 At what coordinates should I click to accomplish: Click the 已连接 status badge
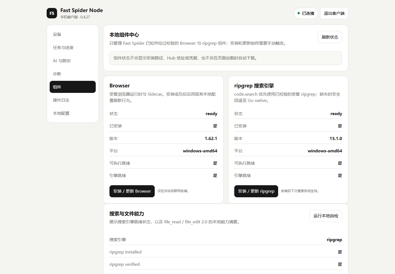pos(306,13)
